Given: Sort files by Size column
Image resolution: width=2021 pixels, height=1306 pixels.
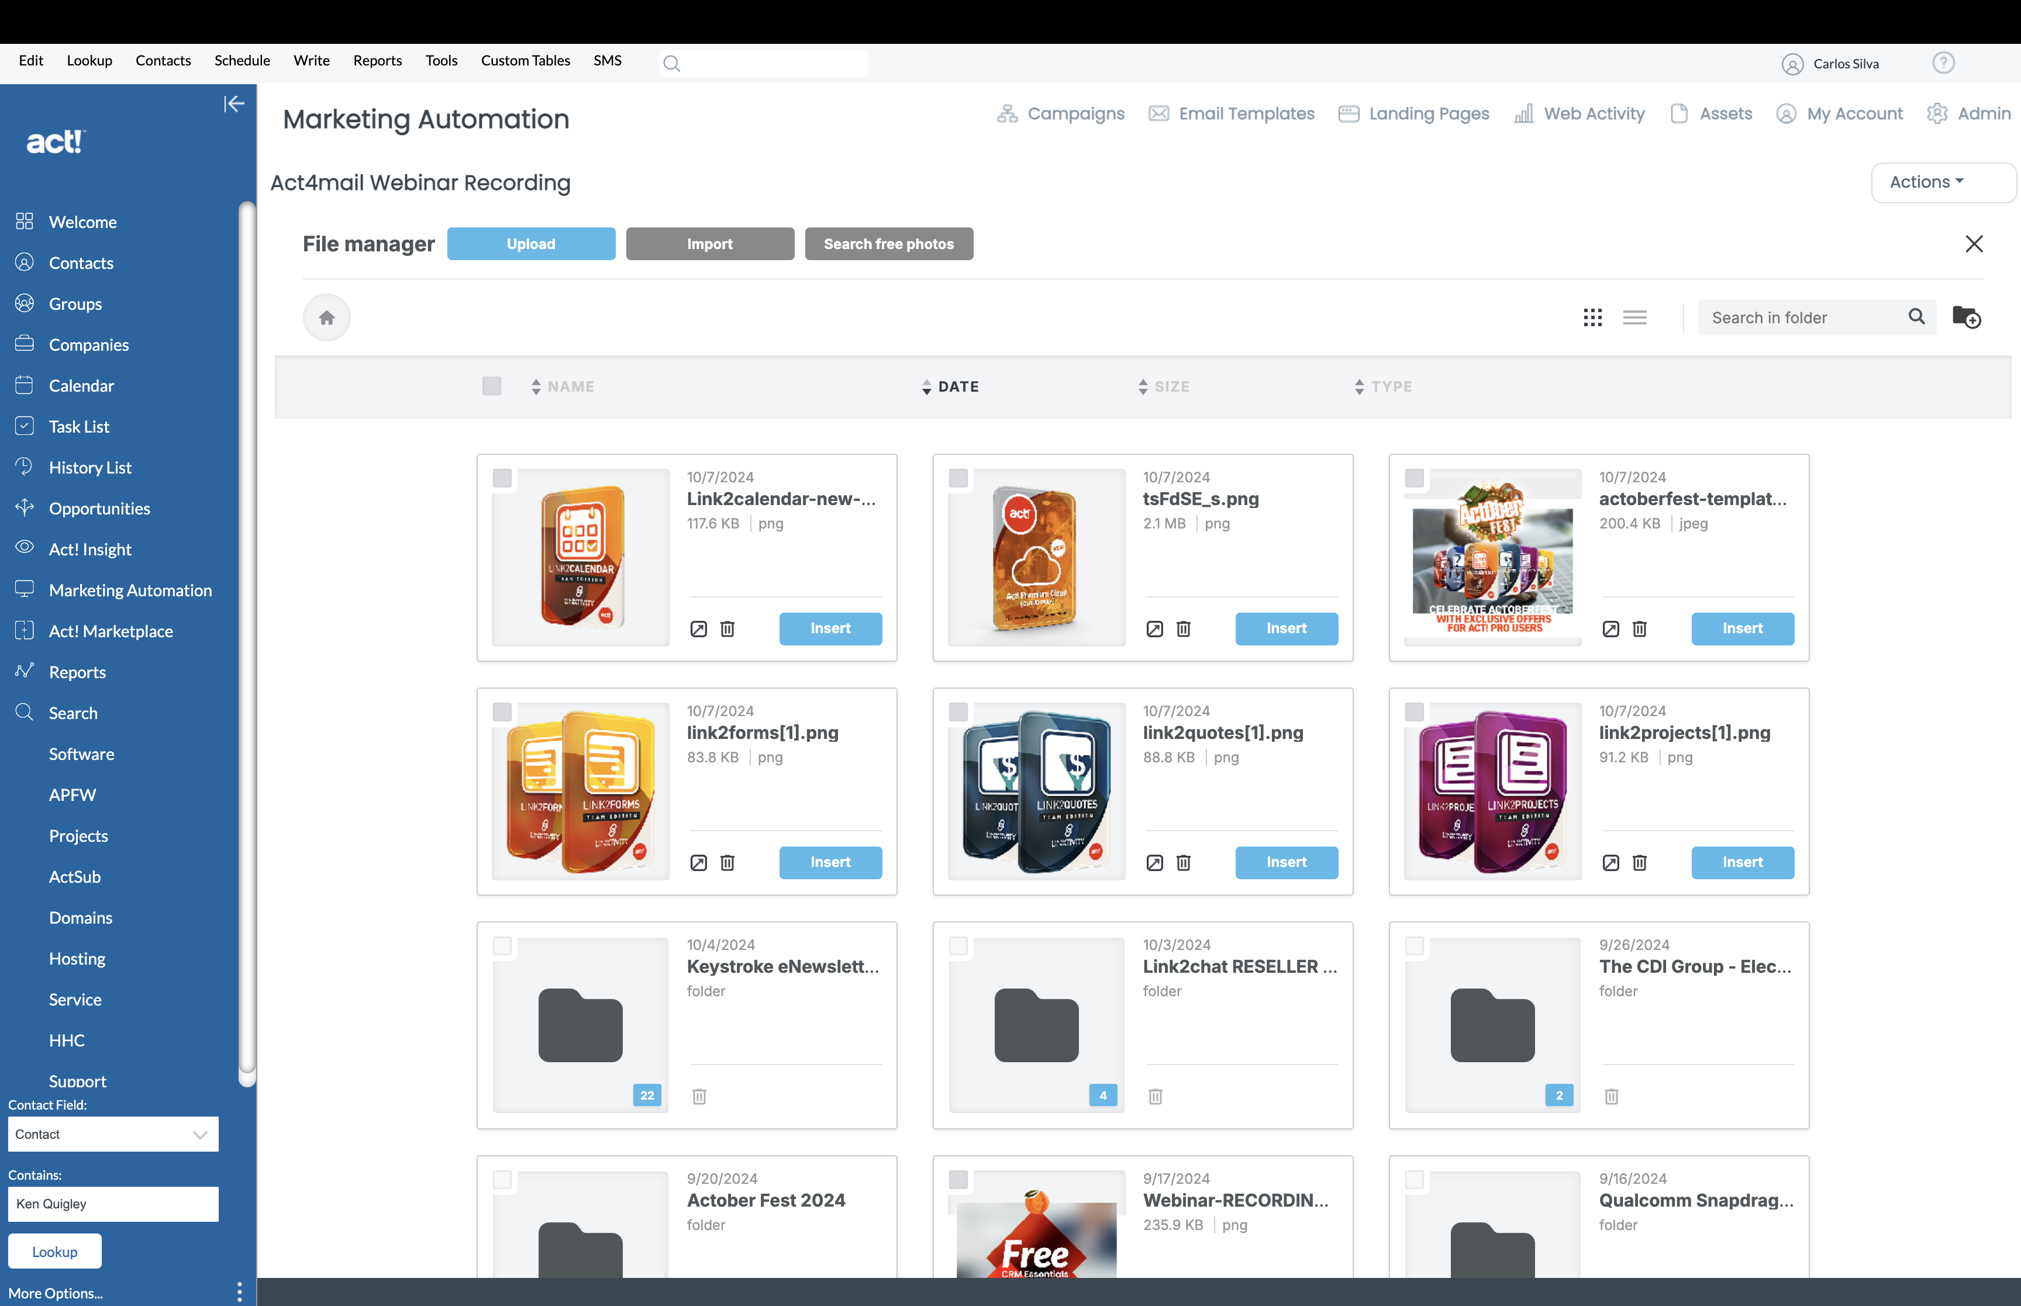Looking at the screenshot, I should [1164, 386].
